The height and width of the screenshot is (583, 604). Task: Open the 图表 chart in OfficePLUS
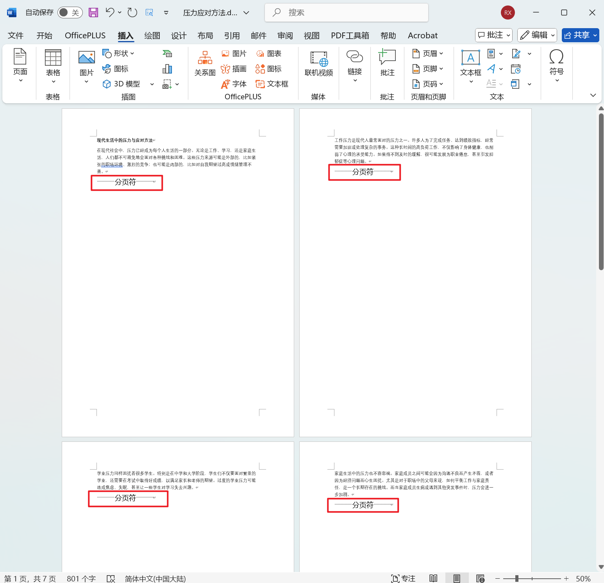pyautogui.click(x=269, y=54)
